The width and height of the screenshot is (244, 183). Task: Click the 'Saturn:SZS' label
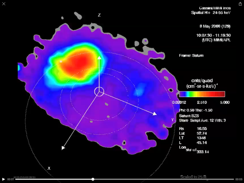[189, 116]
